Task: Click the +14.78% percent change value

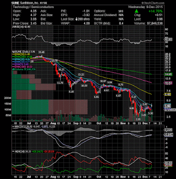Action: [x=155, y=11]
